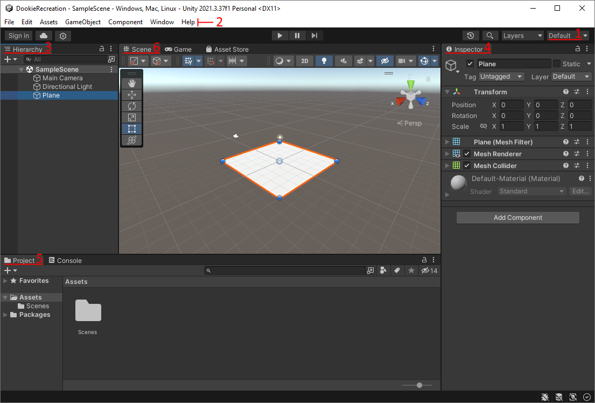
Task: Select the Hand tool in scene overlay
Action: [x=132, y=84]
